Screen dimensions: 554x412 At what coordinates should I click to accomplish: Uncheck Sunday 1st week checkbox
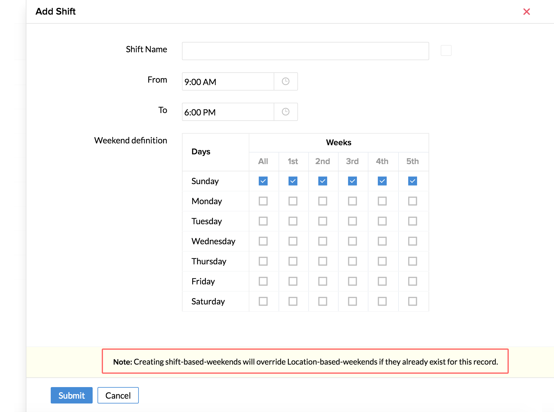point(293,181)
